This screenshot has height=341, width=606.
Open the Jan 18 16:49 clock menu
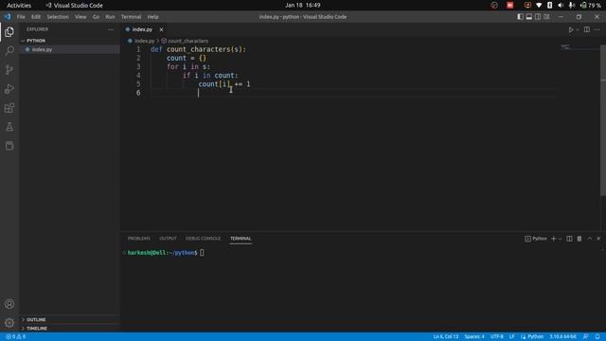point(303,6)
